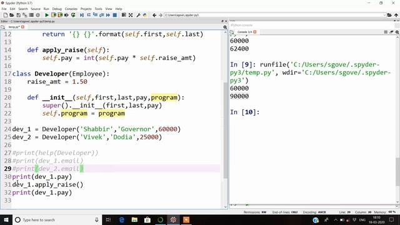Close the Console 3/A tab
400x225 pixels.
click(254, 32)
